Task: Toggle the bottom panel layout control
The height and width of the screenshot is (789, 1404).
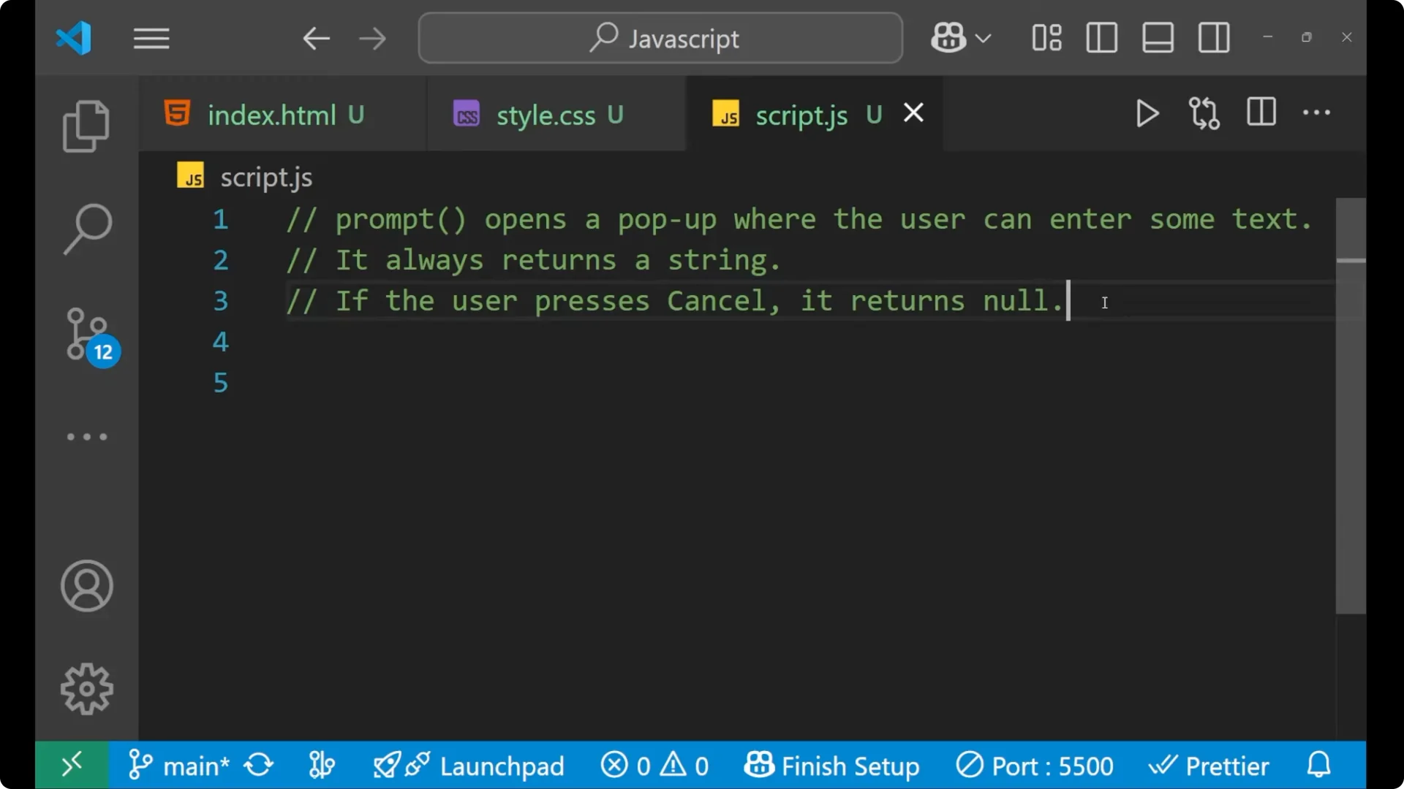Action: coord(1157,38)
